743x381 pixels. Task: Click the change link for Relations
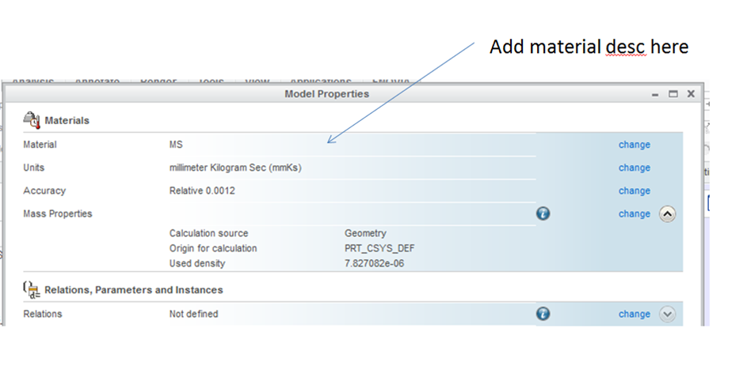click(x=634, y=315)
